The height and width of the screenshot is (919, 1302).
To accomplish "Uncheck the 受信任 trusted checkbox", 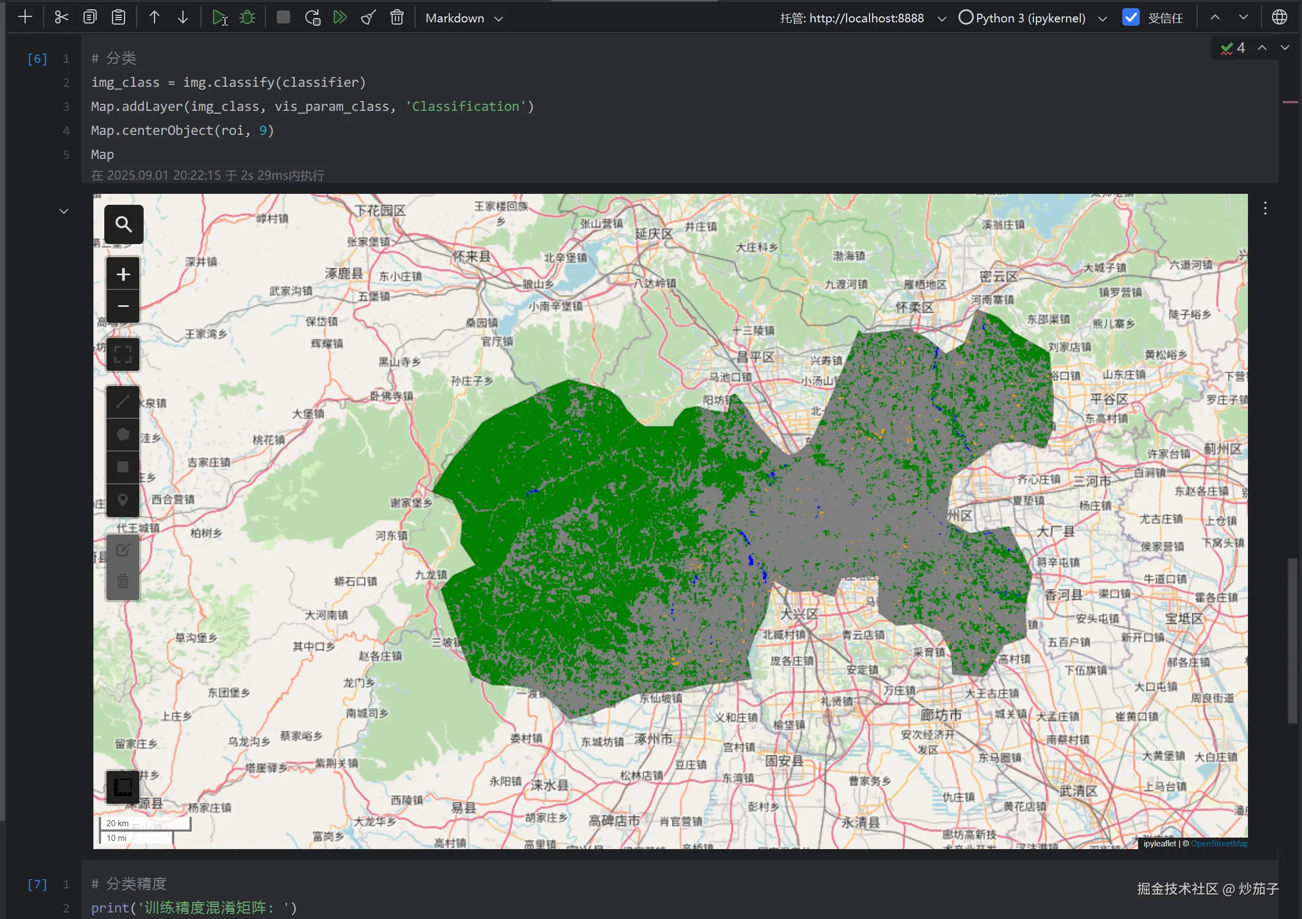I will [x=1131, y=17].
